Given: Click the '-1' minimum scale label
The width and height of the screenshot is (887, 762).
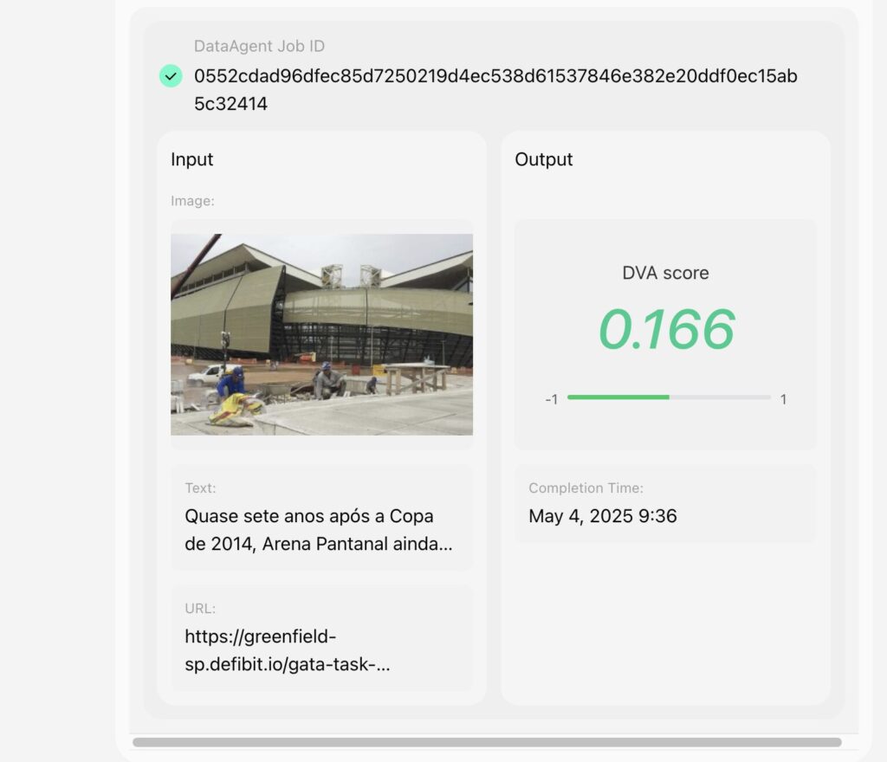Looking at the screenshot, I should point(551,400).
